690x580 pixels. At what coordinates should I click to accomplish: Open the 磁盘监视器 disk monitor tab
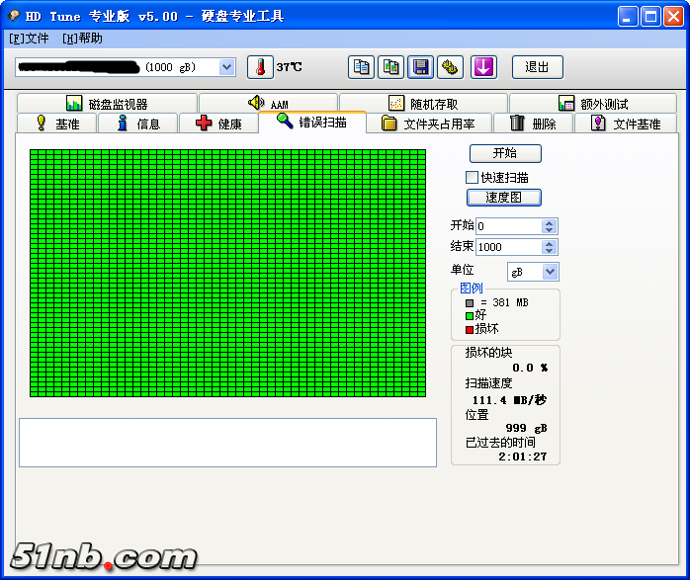click(107, 104)
